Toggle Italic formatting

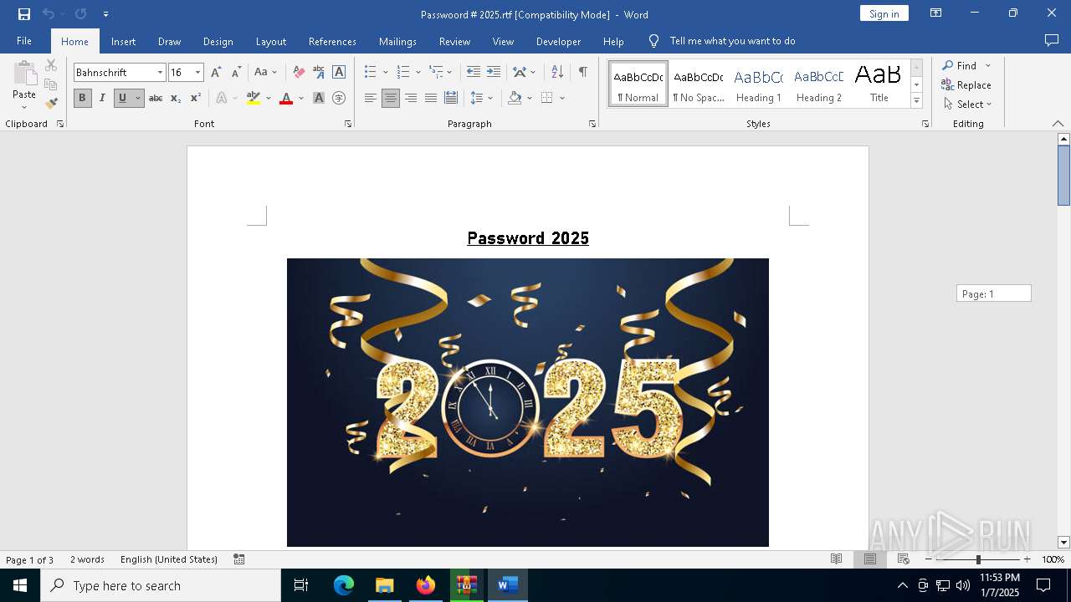point(102,98)
